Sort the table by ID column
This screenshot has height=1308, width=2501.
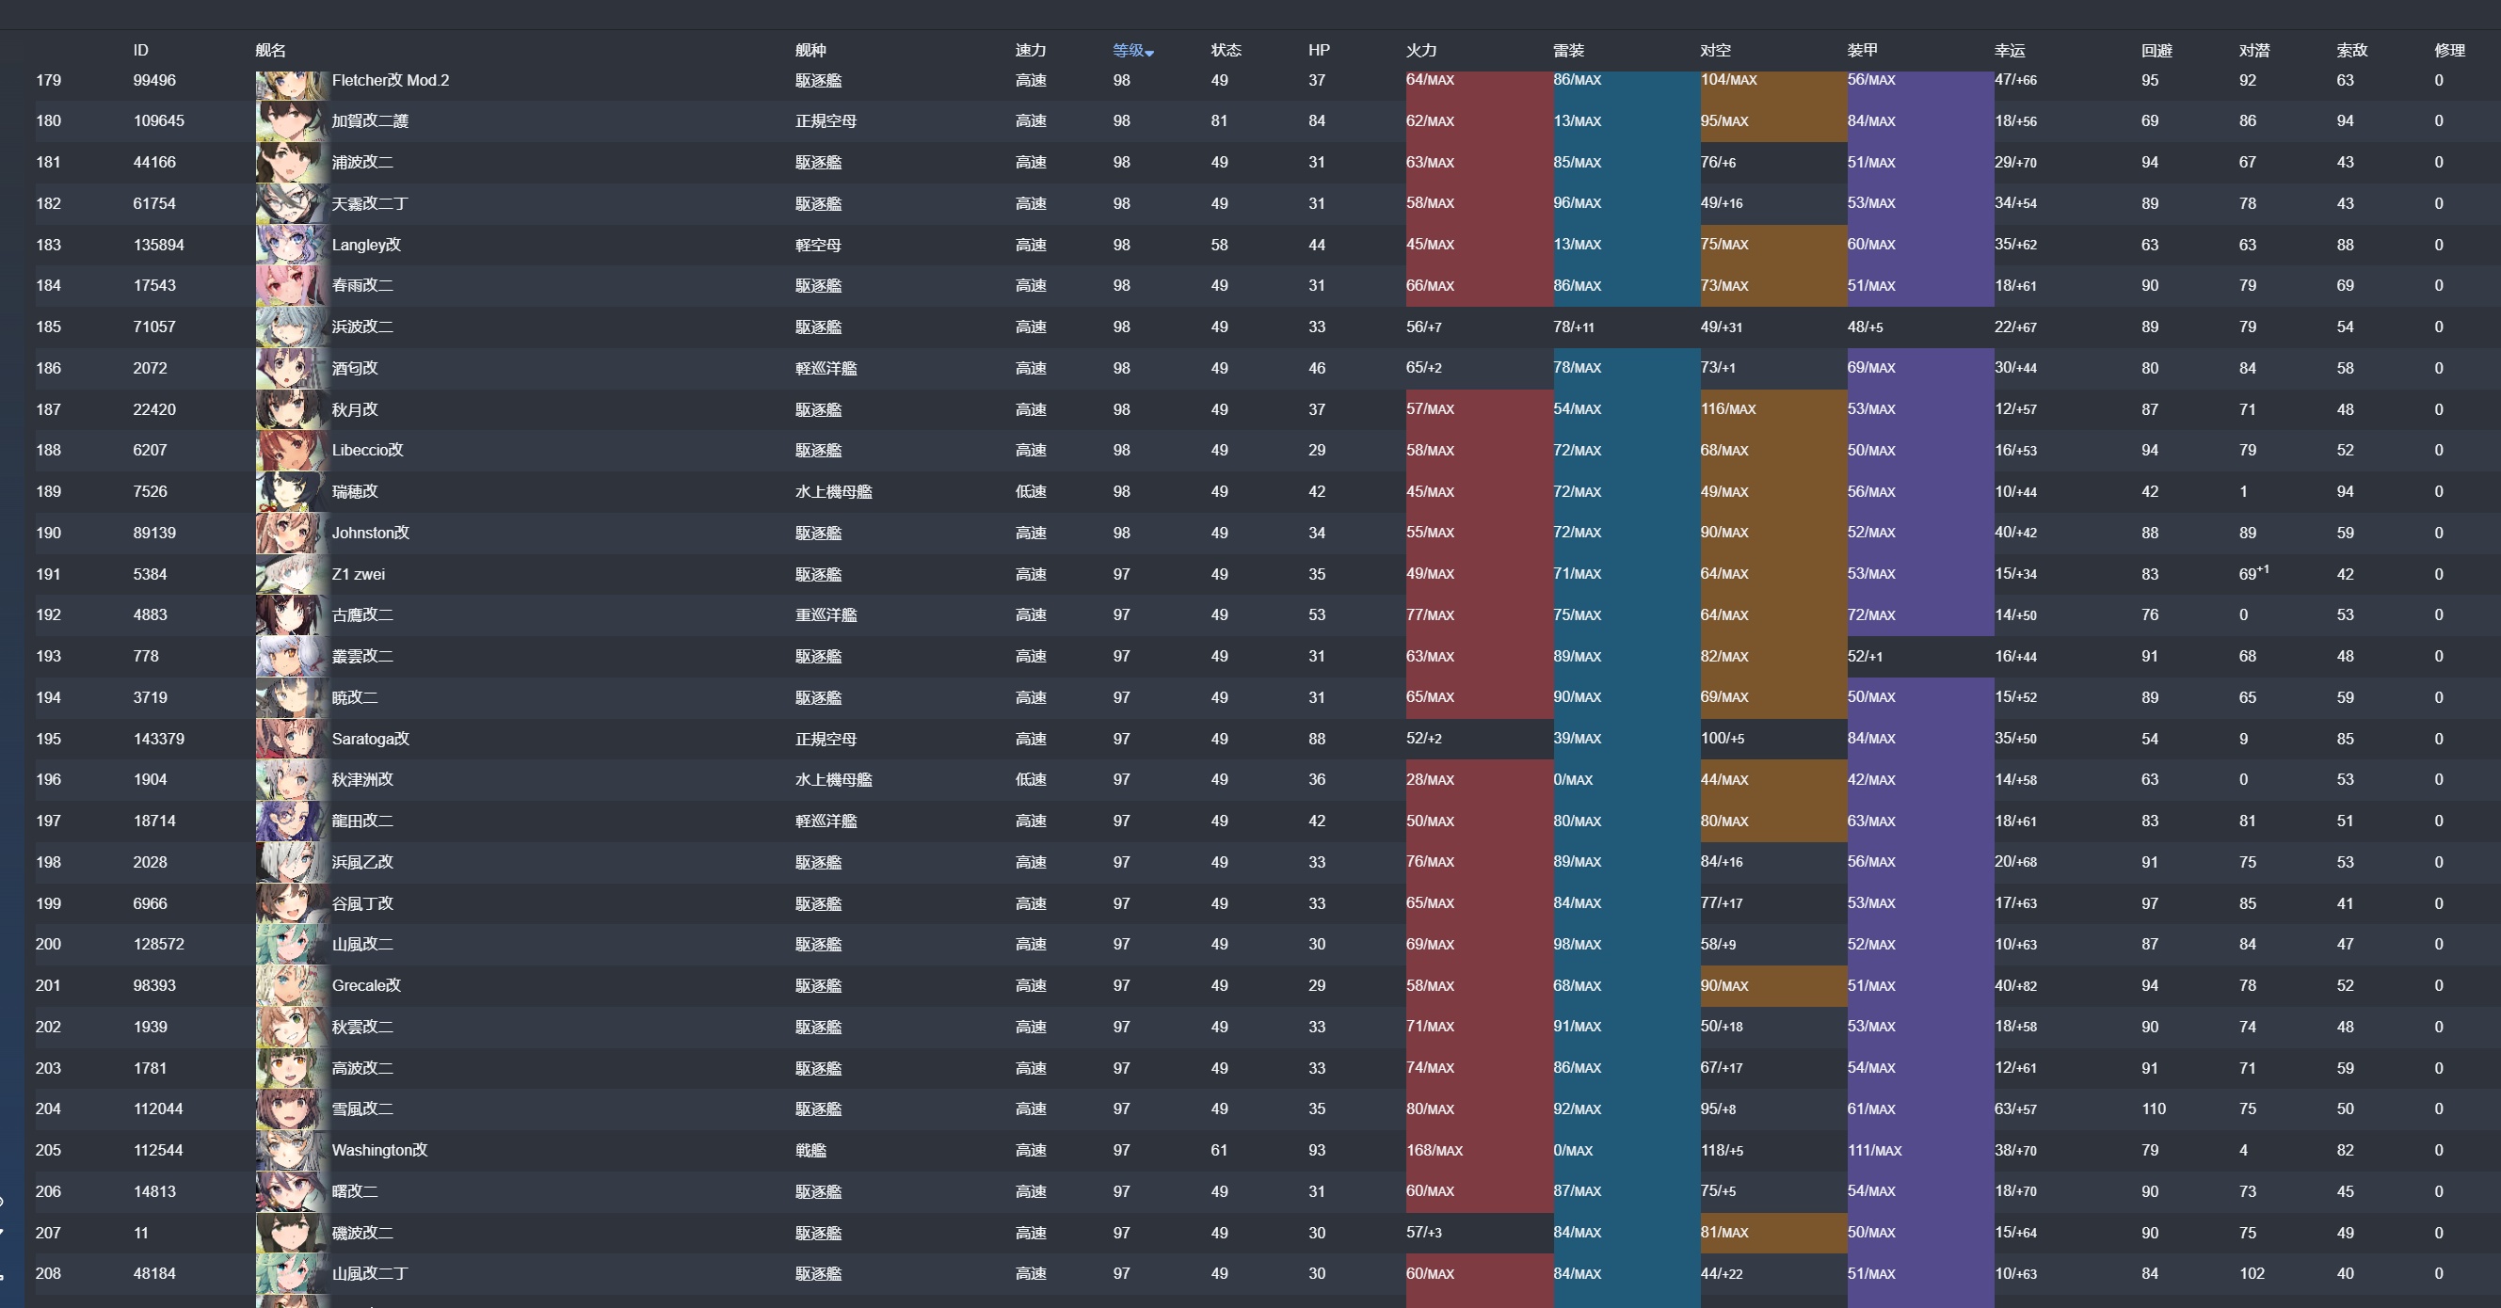pos(141,51)
